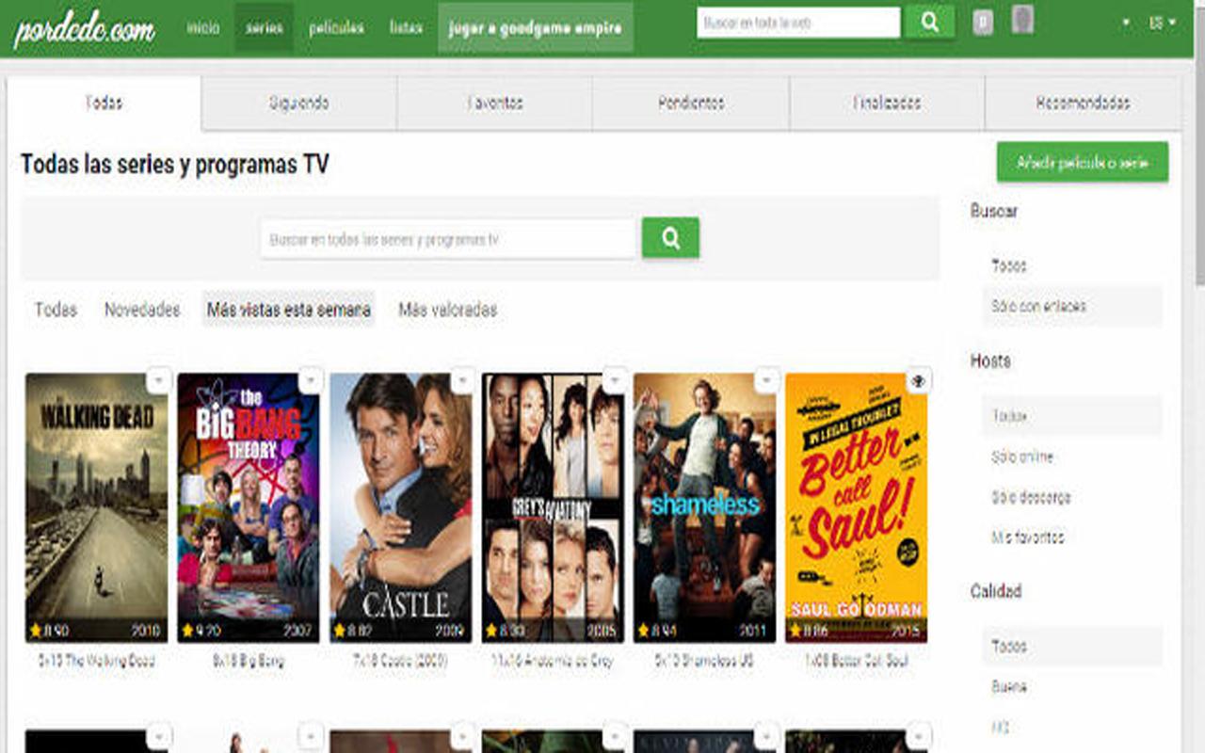Open dropdown on Shameless poster
This screenshot has height=753, width=1205.
[x=767, y=380]
